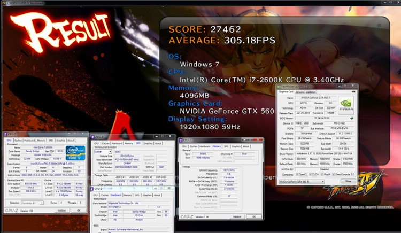
Task: Click the Corsair manufacturer field in SPD window
Action: coord(127,163)
